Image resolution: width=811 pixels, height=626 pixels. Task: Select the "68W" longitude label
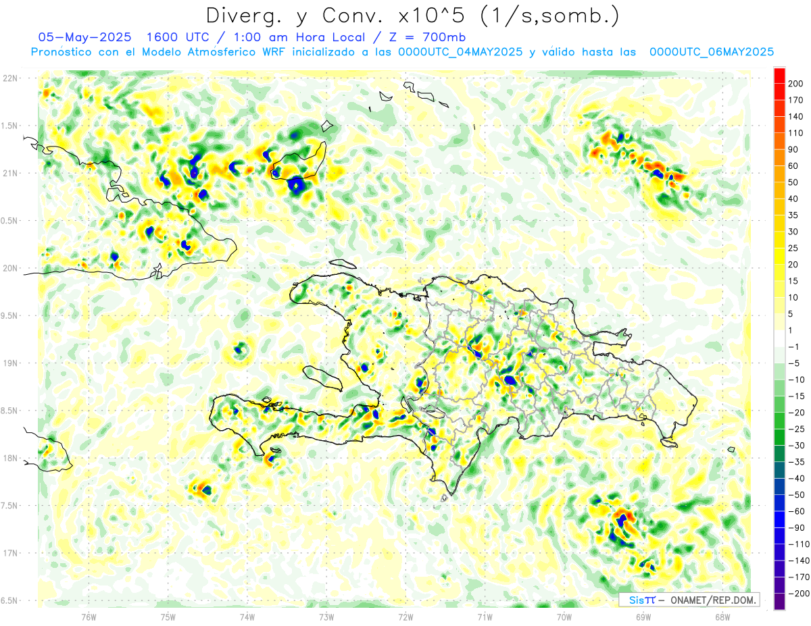(722, 617)
